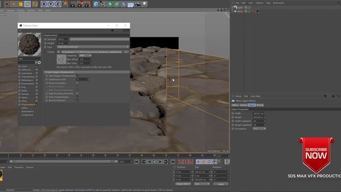Select the Scale tool in top toolbar
Viewport: 341px width, 192px height.
coord(20,4)
